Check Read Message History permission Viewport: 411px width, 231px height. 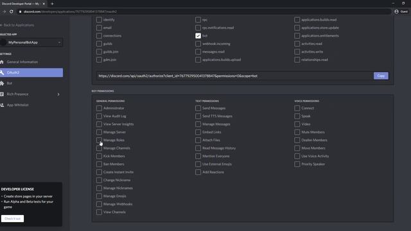pos(198,148)
